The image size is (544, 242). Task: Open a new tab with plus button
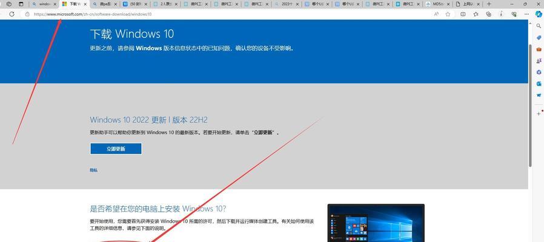[x=489, y=4]
